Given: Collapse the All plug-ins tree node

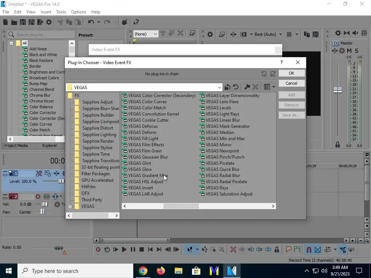Looking at the screenshot, I should (11, 43).
